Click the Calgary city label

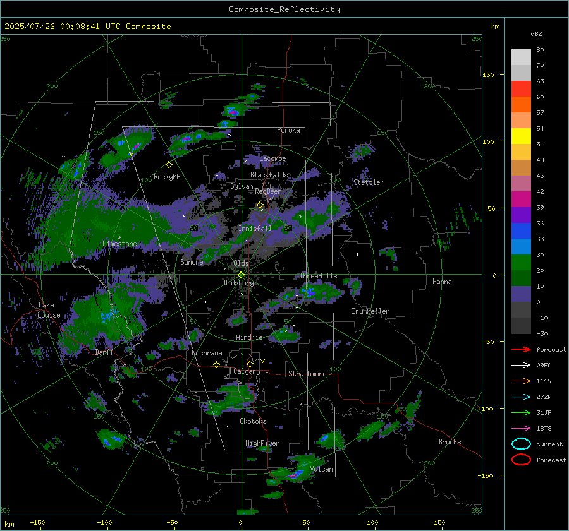pyautogui.click(x=247, y=371)
